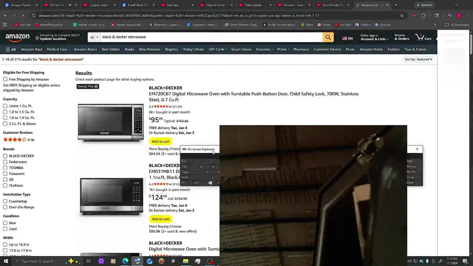The image size is (473, 266).
Task: Open the Windows Start menu
Action: 6,261
